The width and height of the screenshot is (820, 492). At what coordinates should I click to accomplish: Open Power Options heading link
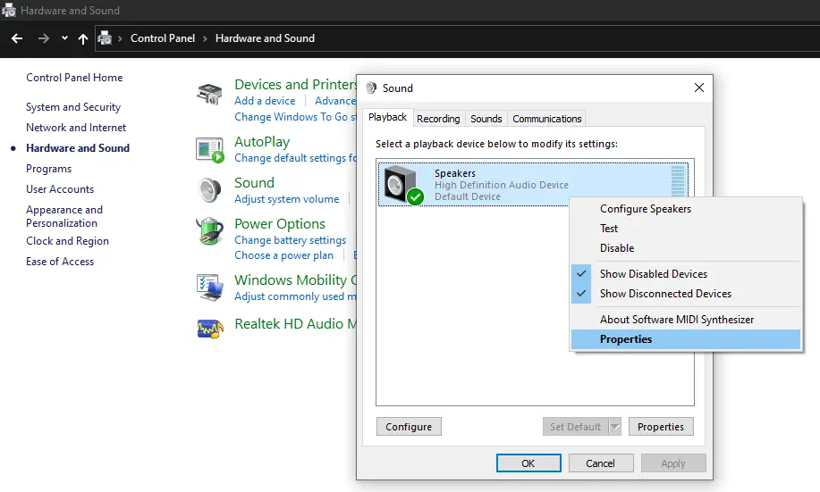coord(280,223)
